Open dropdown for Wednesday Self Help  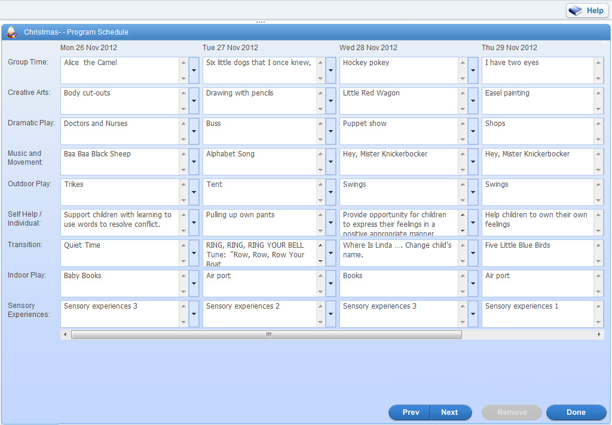click(473, 223)
